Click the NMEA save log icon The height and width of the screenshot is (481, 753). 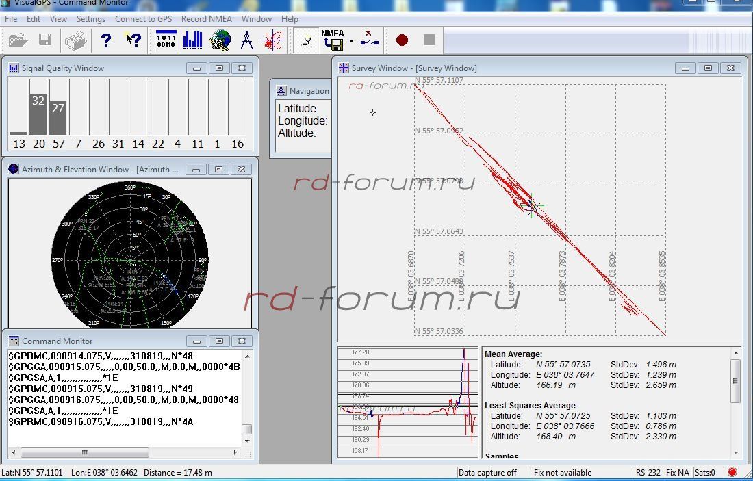coord(333,40)
